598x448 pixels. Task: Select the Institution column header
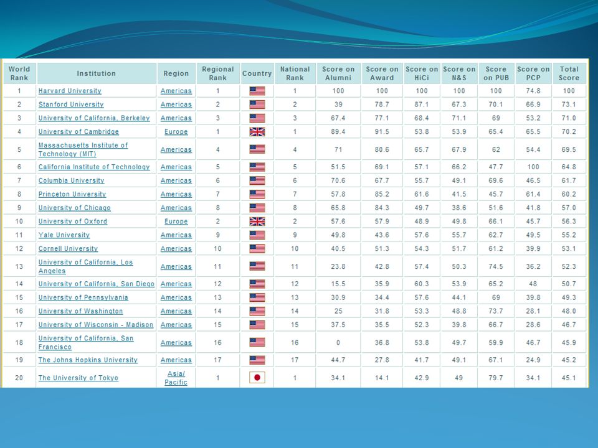click(x=97, y=73)
